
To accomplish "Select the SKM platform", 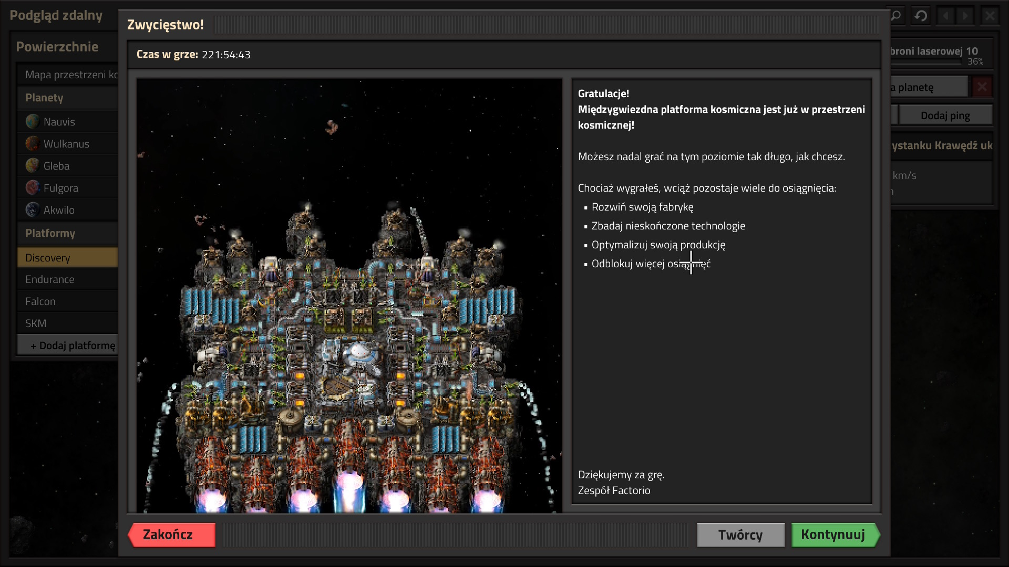I will pyautogui.click(x=68, y=323).
